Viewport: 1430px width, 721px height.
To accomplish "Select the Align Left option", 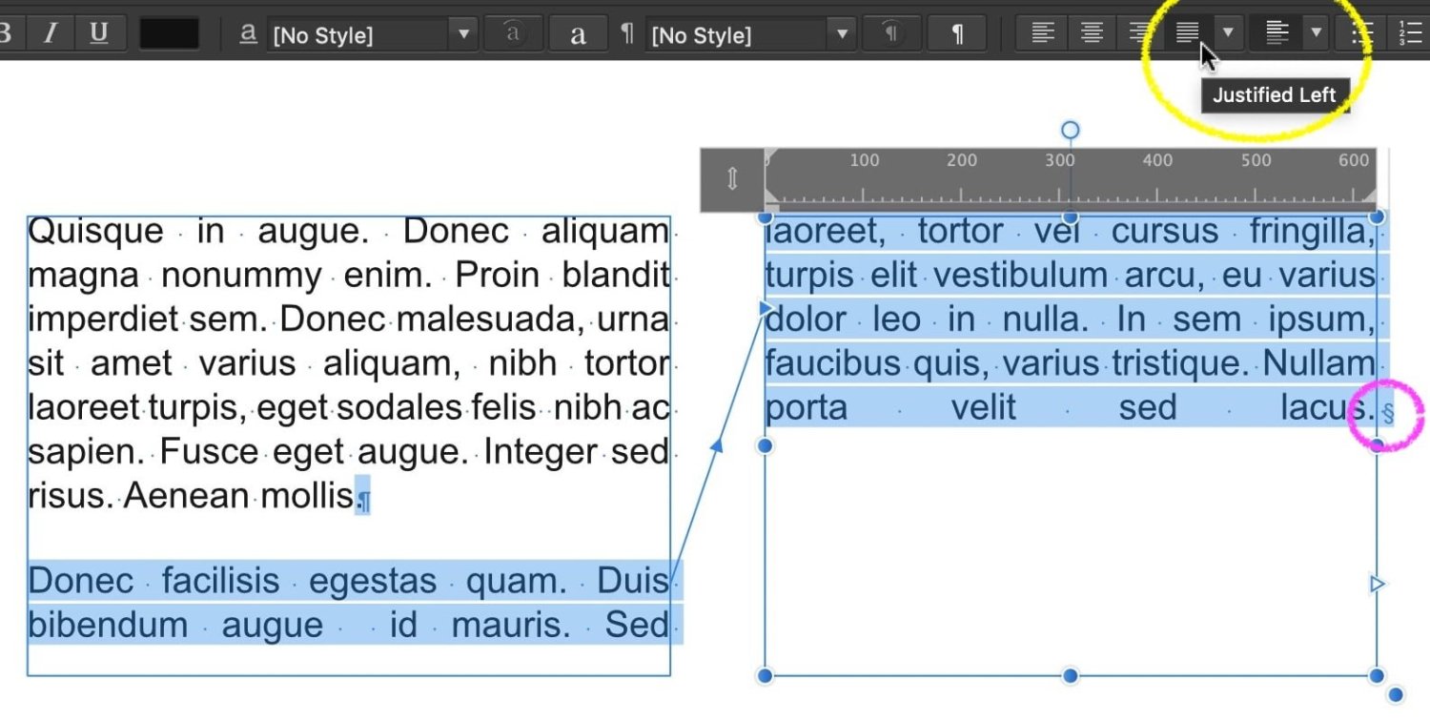I will 1040,31.
